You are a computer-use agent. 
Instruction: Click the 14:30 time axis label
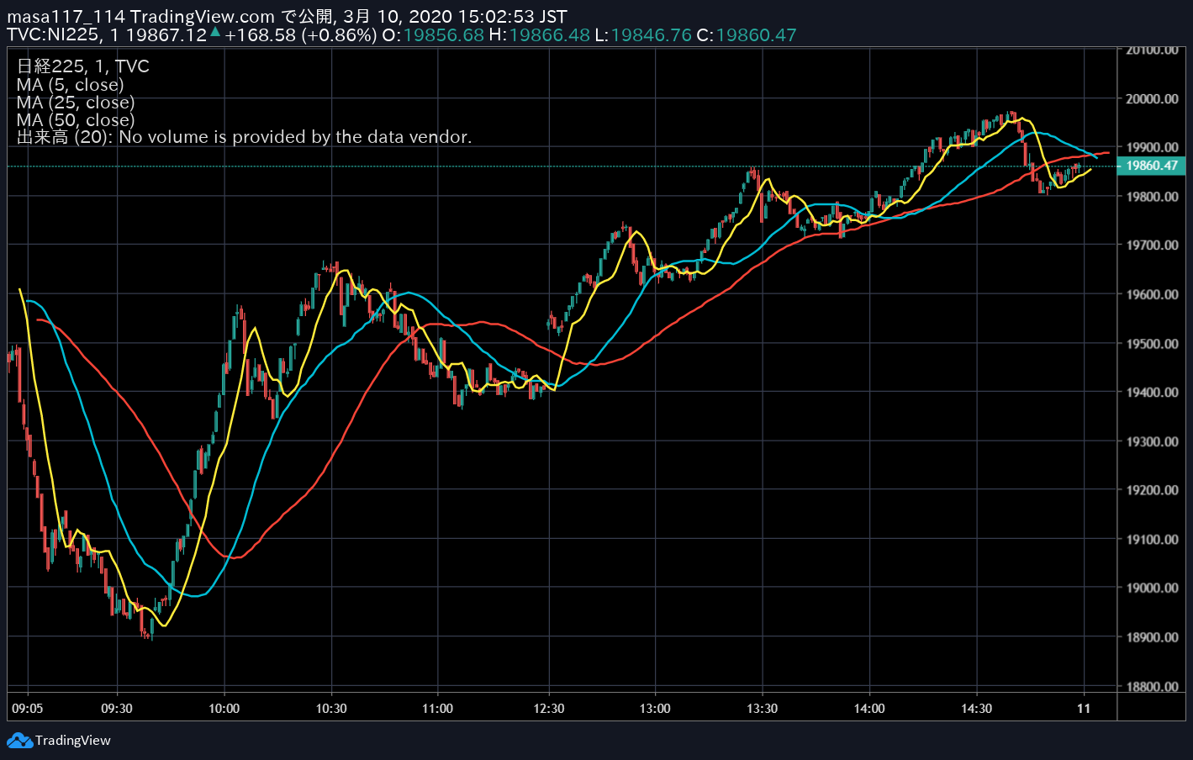tap(977, 709)
